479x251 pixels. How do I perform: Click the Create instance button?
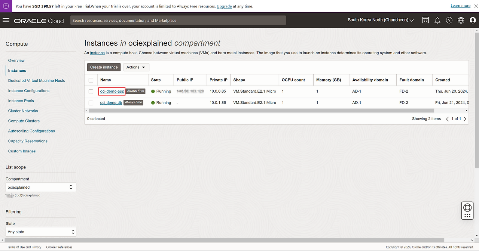104,67
